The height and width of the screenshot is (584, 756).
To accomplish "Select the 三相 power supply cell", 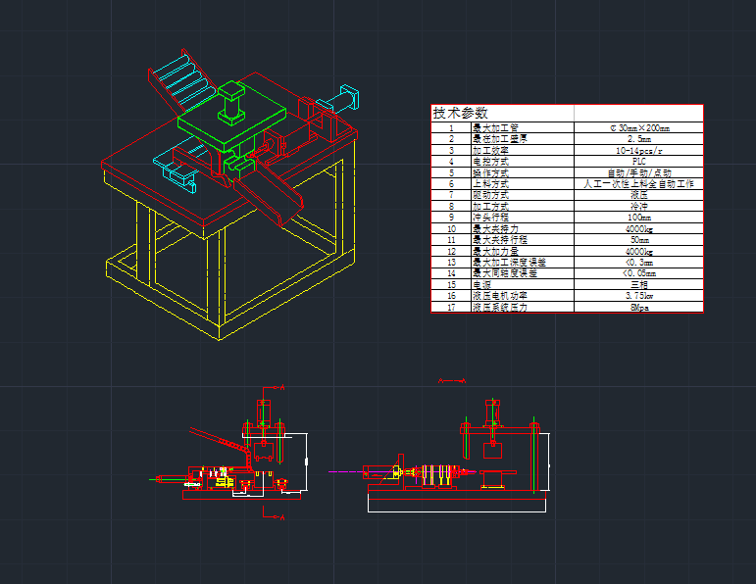I will tap(638, 284).
